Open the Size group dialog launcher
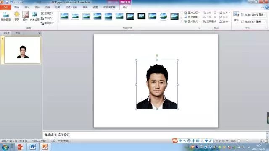 pyautogui.click(x=266, y=28)
